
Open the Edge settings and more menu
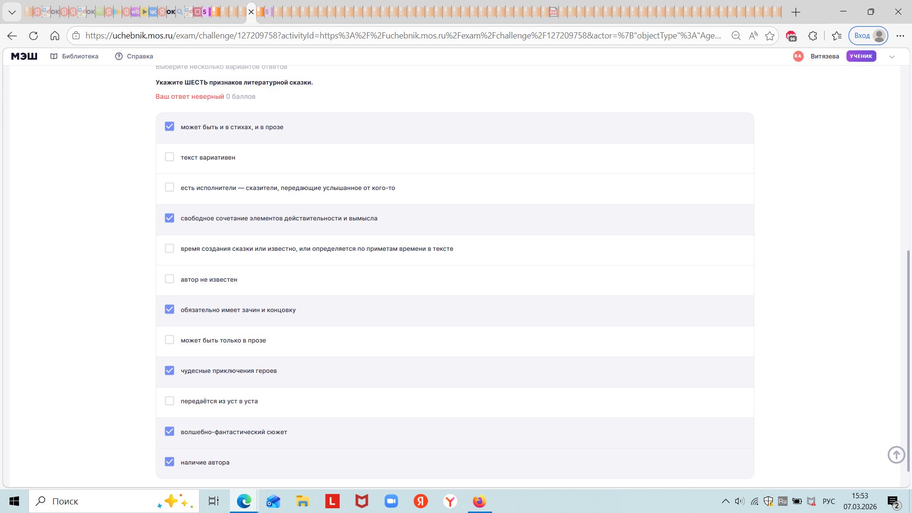coord(900,36)
